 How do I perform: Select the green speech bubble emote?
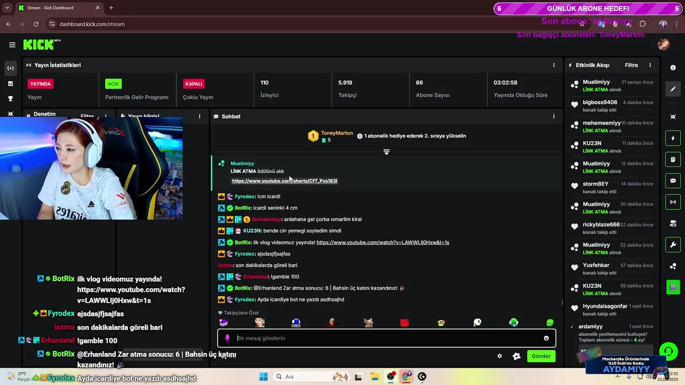[x=550, y=322]
